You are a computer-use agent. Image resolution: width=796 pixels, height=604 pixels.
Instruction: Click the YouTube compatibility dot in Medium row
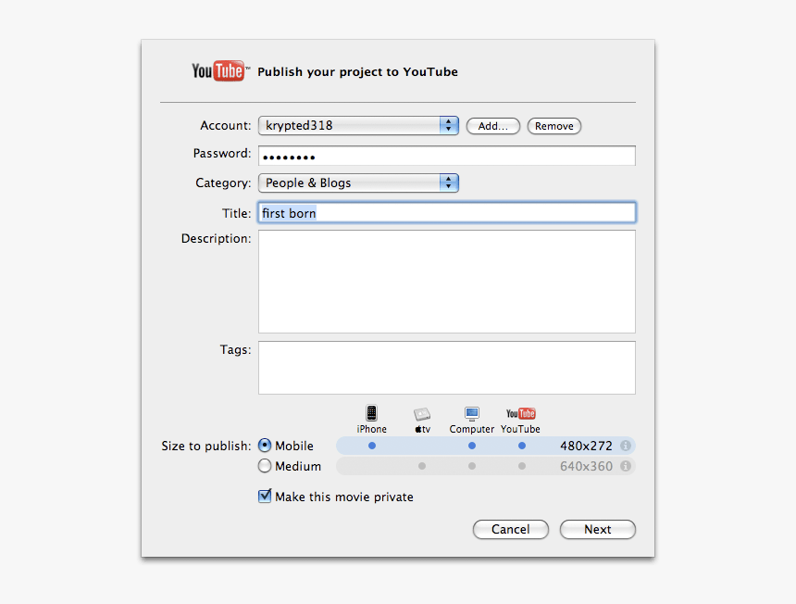point(522,466)
